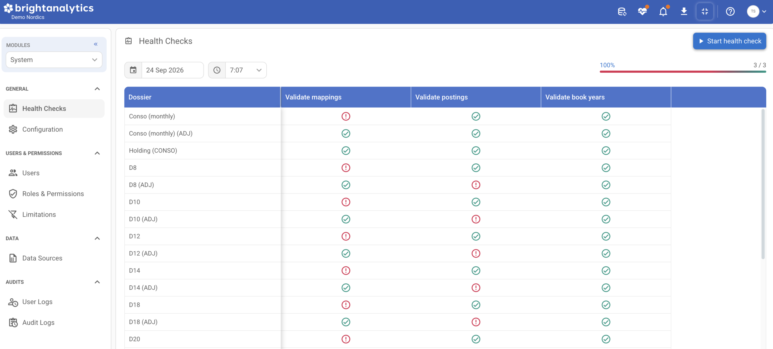Open Roles & Permissions
Image resolution: width=773 pixels, height=349 pixels.
tap(54, 194)
